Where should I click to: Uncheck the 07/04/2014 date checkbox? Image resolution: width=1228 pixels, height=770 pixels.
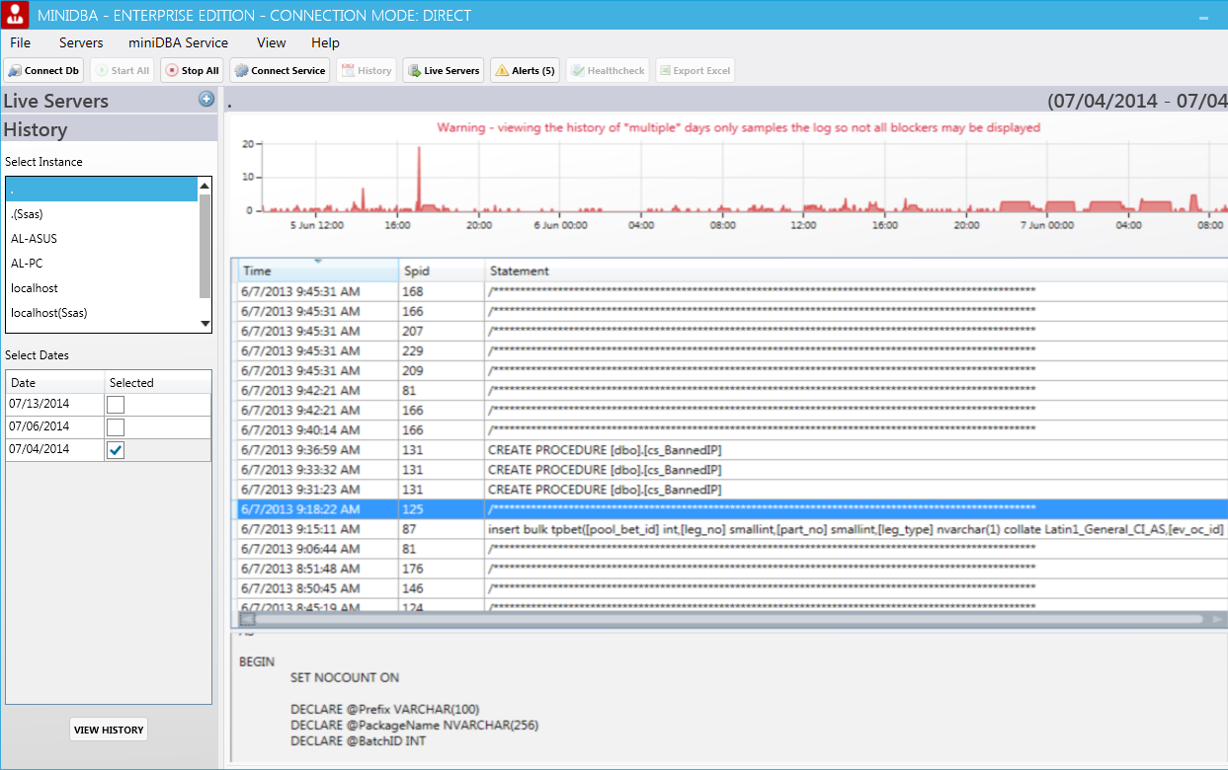pyautogui.click(x=116, y=450)
